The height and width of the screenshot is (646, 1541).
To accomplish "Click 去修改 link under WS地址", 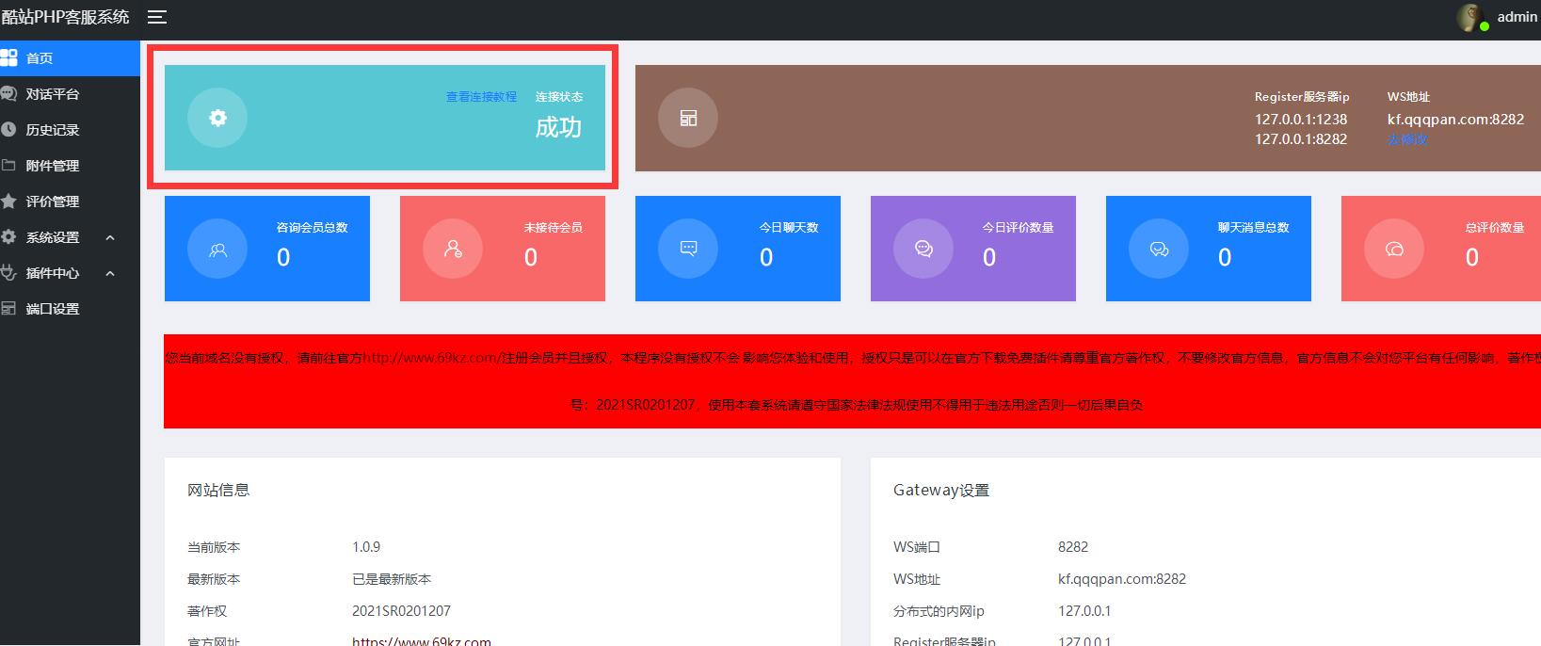I will 1406,139.
